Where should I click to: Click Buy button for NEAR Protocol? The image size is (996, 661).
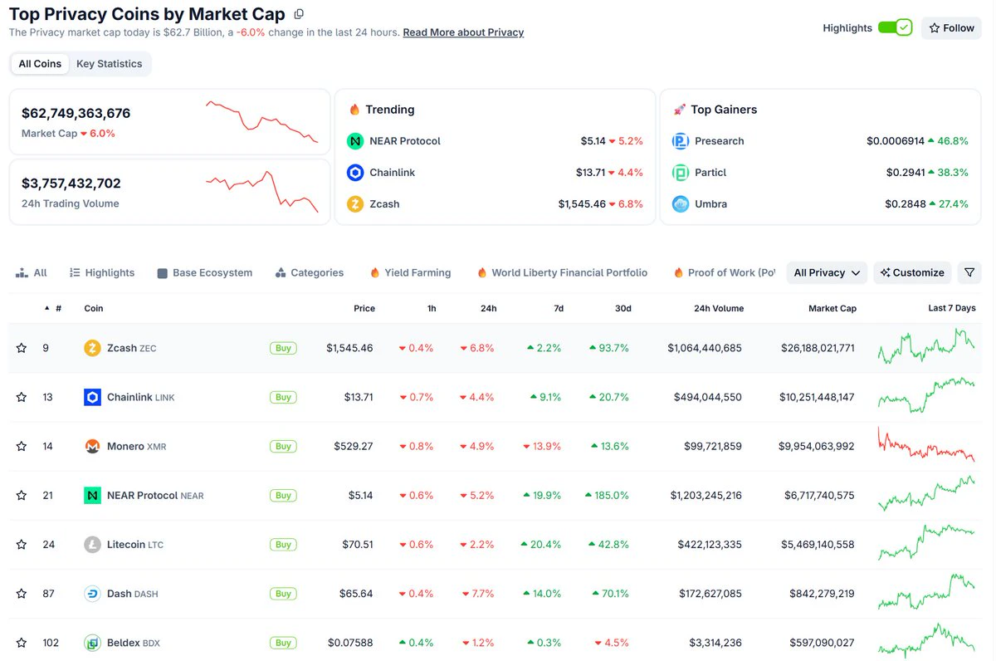tap(283, 495)
